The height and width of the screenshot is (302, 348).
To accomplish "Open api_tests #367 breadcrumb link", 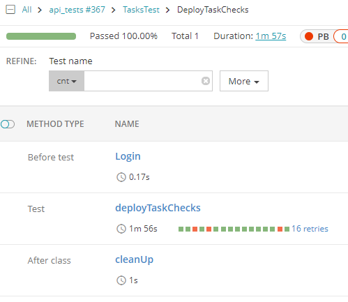I will pyautogui.click(x=77, y=10).
